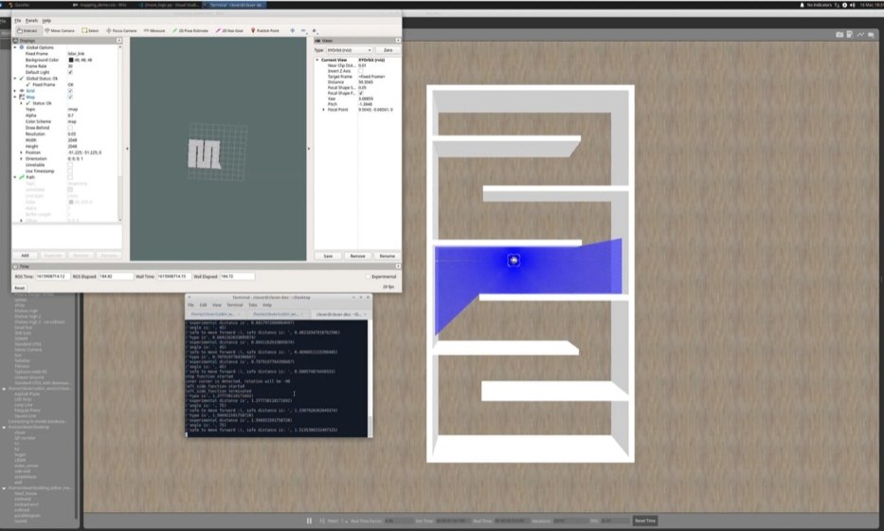Open the Panels menu in RViz
The height and width of the screenshot is (531, 884).
(x=32, y=19)
